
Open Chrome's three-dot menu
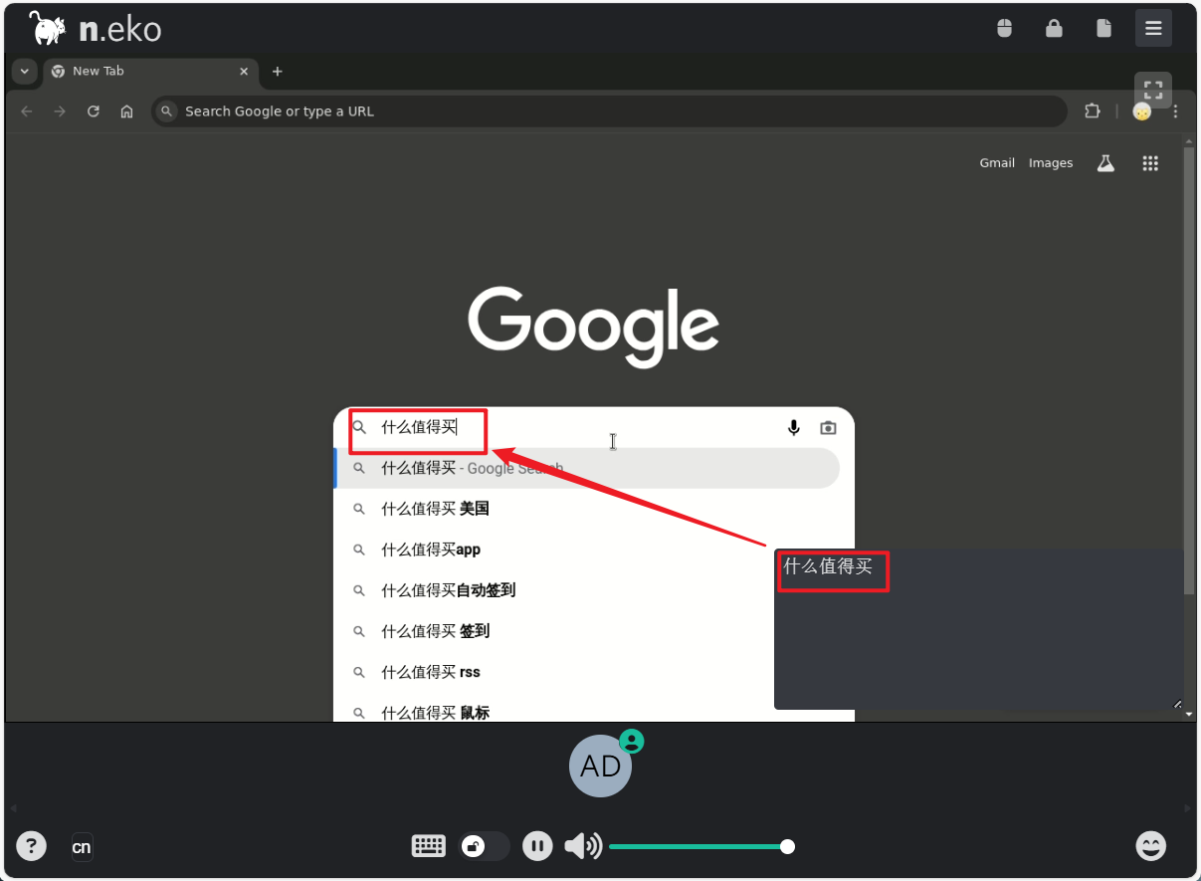pos(1175,111)
